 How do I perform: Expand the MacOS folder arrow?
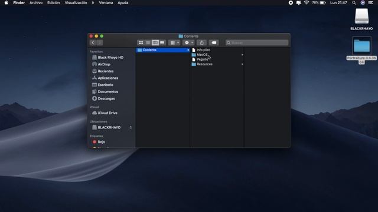242,55
